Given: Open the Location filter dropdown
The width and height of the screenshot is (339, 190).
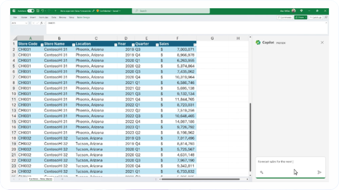Looking at the screenshot, I should pos(116,45).
